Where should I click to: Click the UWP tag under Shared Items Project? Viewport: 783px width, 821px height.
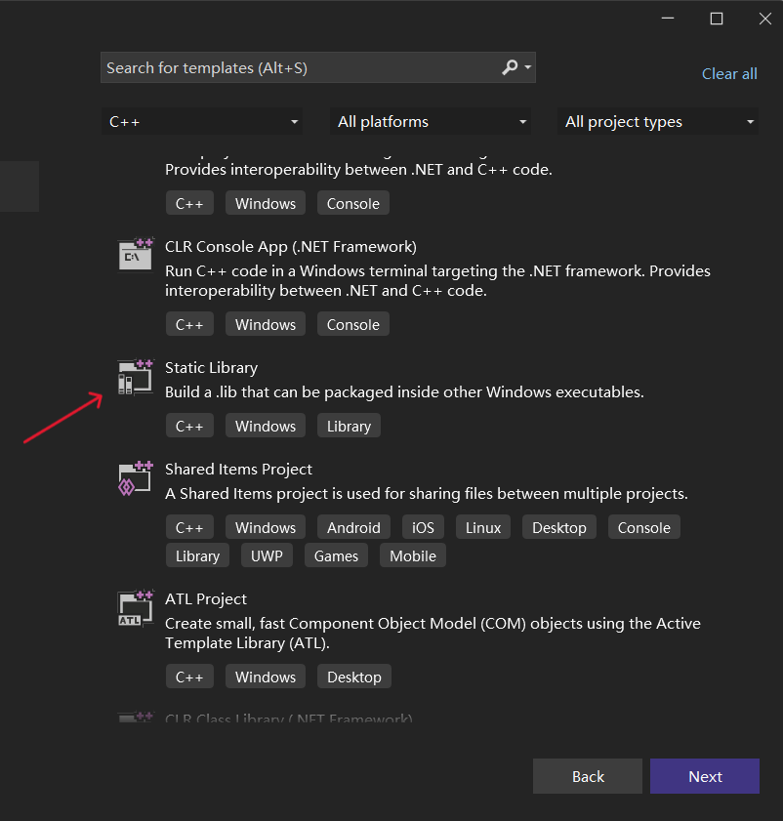point(266,554)
